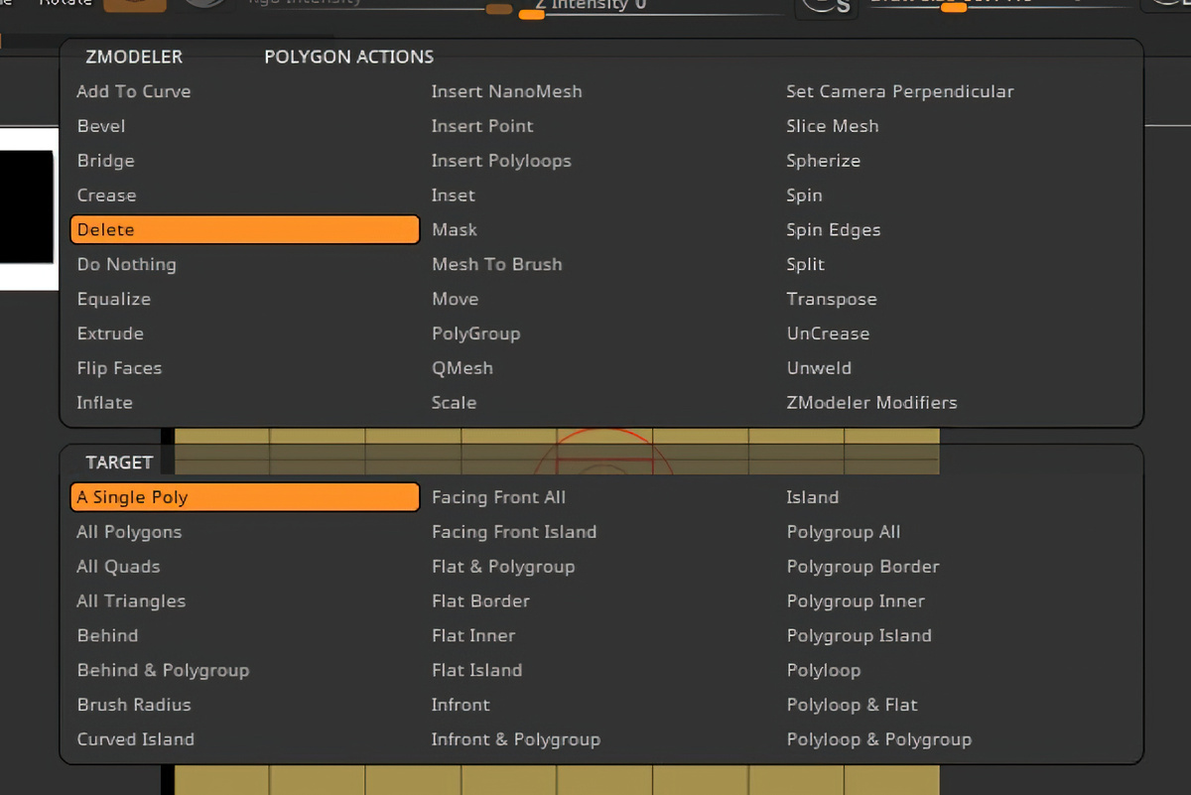This screenshot has width=1191, height=795.
Task: Select the Move polygon action
Action: tap(455, 299)
